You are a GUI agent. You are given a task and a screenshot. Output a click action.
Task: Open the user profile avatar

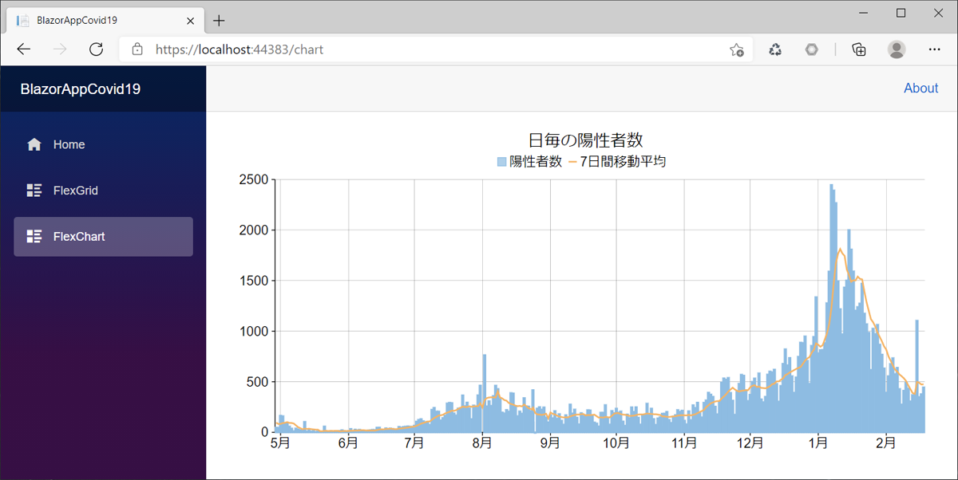pyautogui.click(x=897, y=49)
